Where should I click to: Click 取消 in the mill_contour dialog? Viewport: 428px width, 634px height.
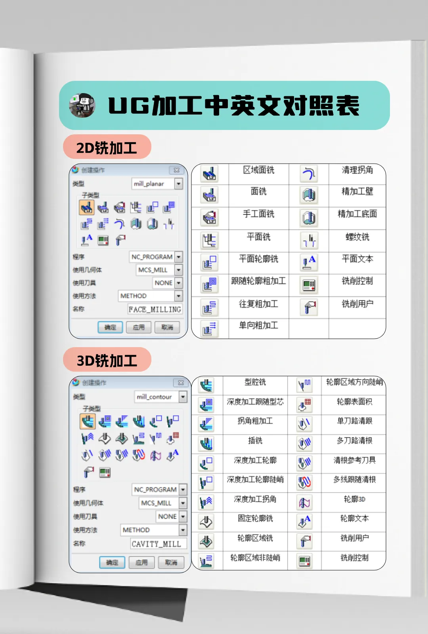point(171,563)
